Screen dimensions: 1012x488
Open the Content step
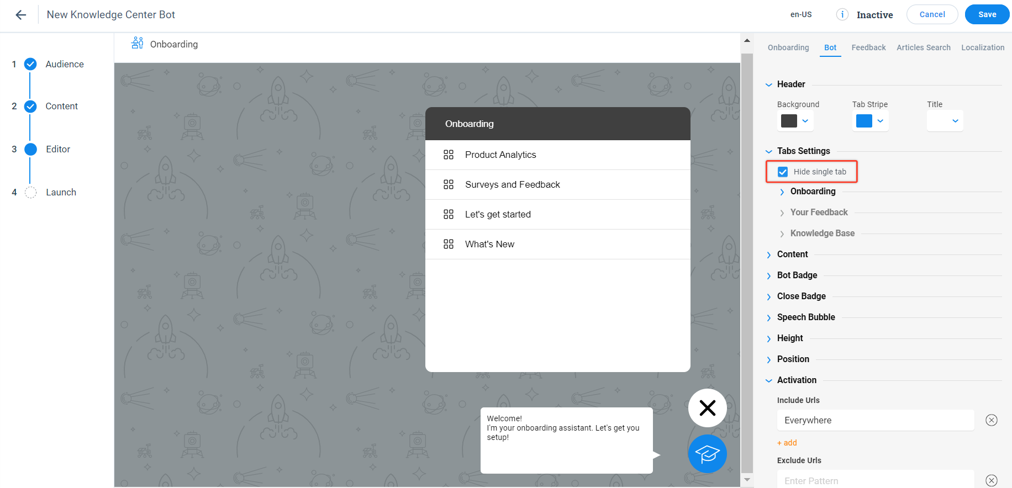pos(61,106)
